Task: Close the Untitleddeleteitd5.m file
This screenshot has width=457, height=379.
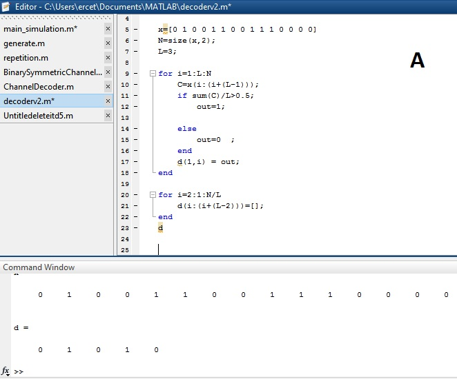Action: tap(108, 116)
